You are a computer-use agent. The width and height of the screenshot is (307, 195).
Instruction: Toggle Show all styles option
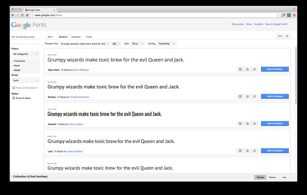coord(21,98)
